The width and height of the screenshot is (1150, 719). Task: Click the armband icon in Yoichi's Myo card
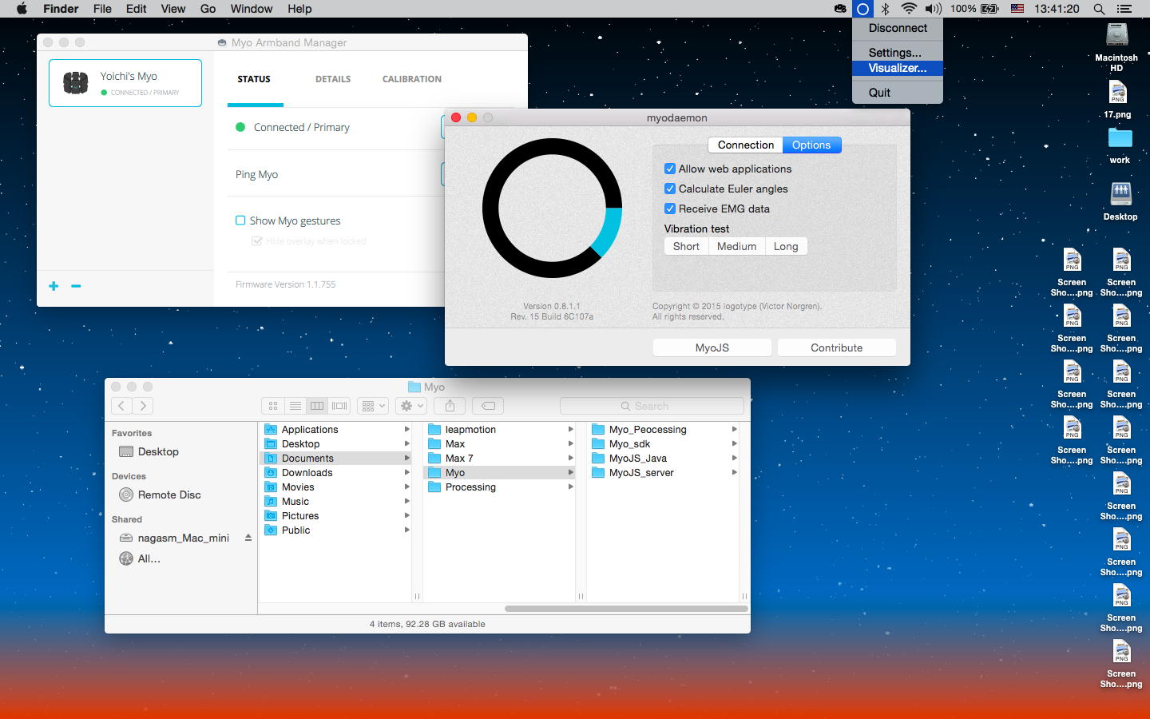click(75, 83)
